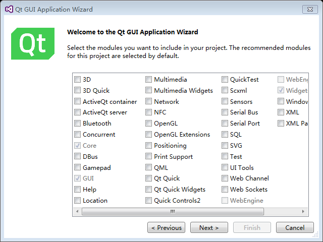This screenshot has height=242, width=323.
Task: Click the disabled Core checkbox
Action: tap(77, 146)
